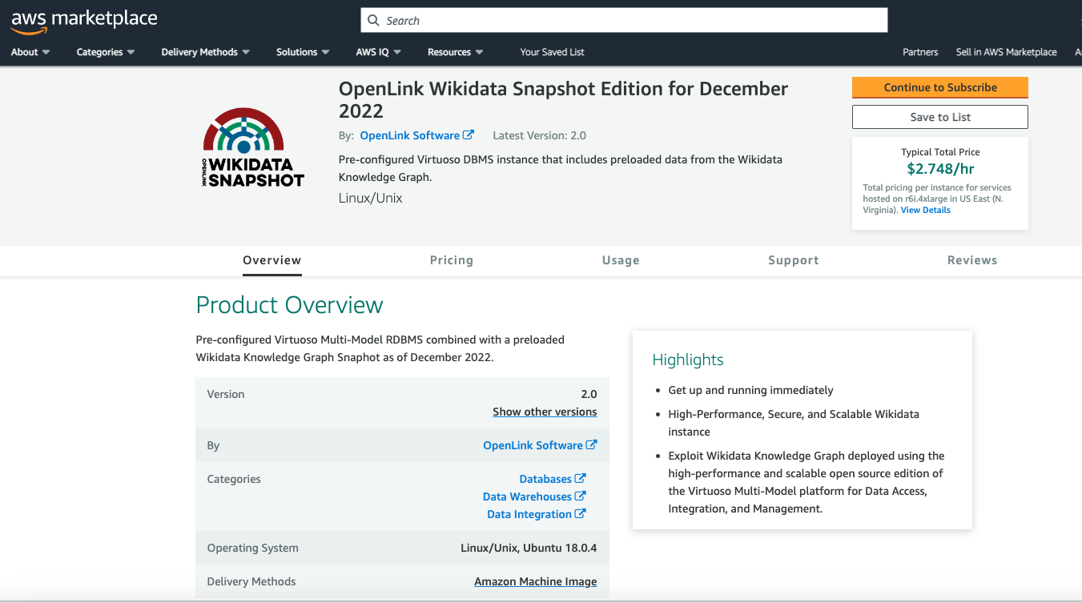Open the Data Integration category link
Viewport: 1082px width, 603px height.
pos(529,514)
